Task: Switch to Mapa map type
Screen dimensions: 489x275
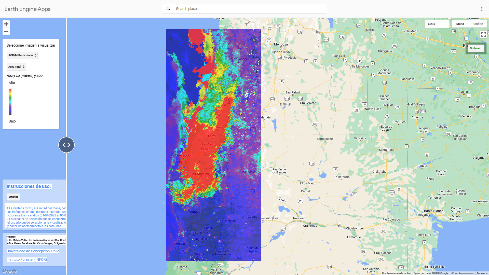Action: [x=460, y=24]
